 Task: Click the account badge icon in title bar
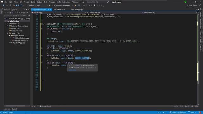tap(185, 2)
